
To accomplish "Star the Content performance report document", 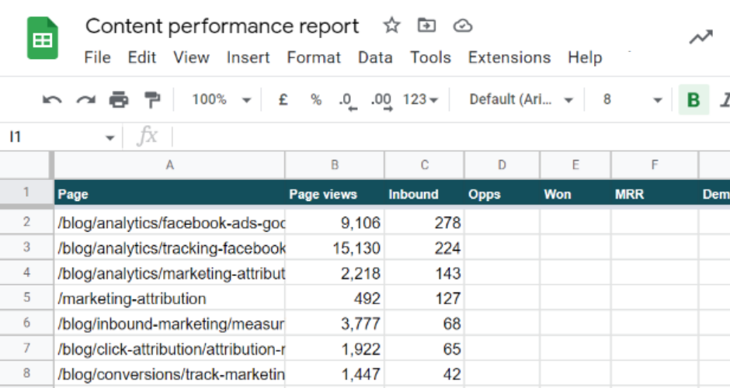I will (x=391, y=26).
